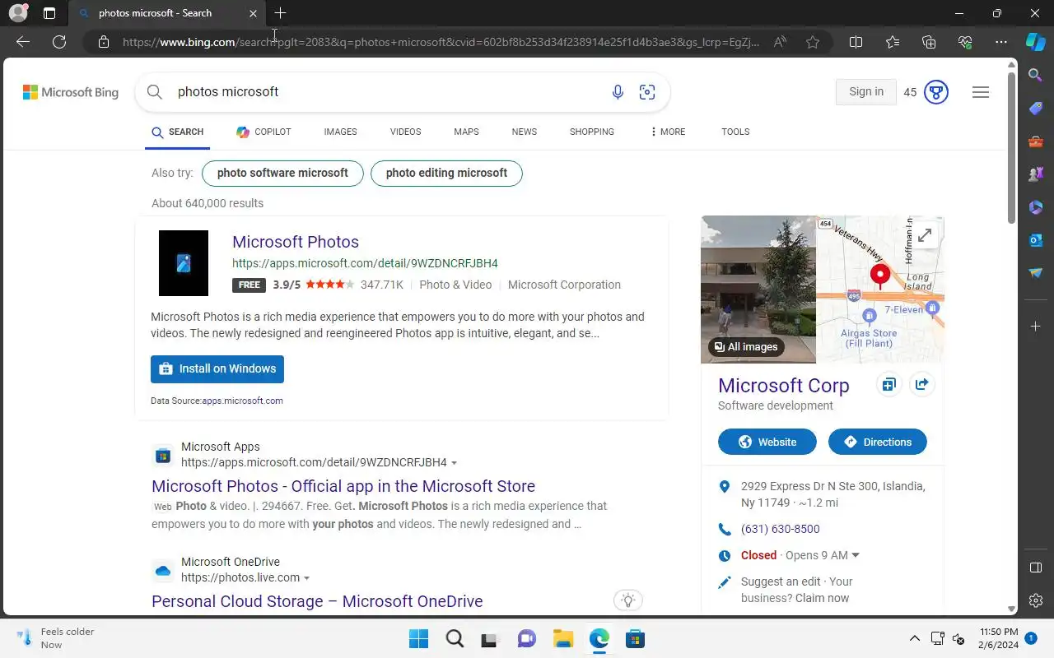Image resolution: width=1054 pixels, height=658 pixels.
Task: Show hidden system tray icons chevron
Action: click(x=914, y=638)
